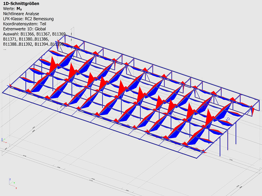Click the red X axis label

click(x=16, y=188)
